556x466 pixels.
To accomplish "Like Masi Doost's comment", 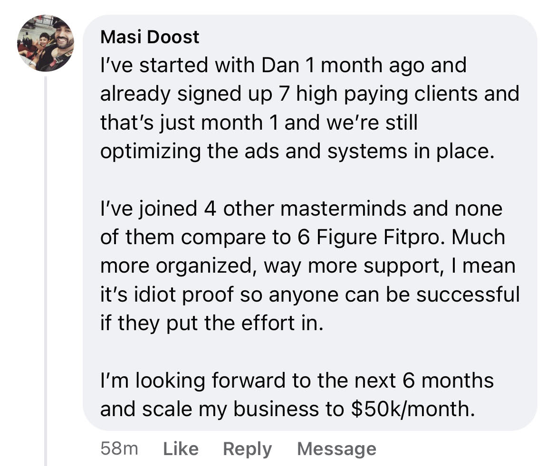I will click(x=181, y=448).
